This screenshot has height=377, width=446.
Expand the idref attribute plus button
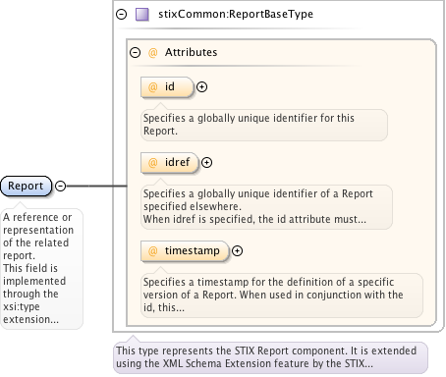click(206, 163)
